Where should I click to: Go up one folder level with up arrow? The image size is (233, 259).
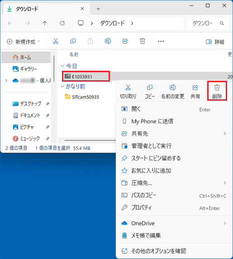[45, 23]
